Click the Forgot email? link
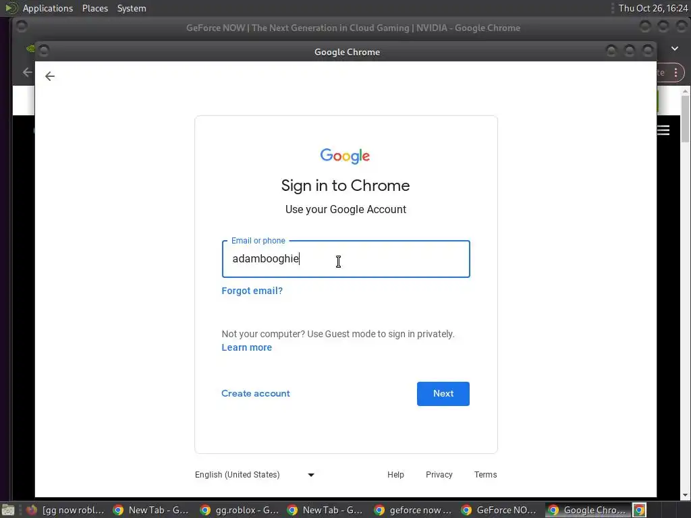This screenshot has width=691, height=518. pos(252,291)
